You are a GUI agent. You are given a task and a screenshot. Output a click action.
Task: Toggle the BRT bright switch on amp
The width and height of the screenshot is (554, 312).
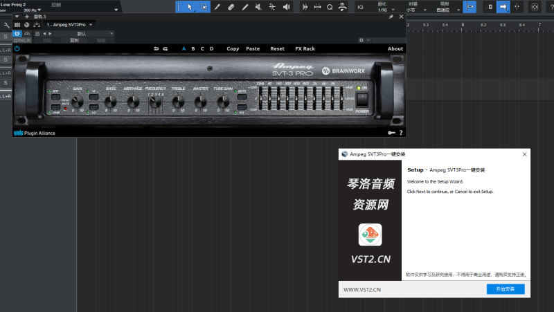pyautogui.click(x=55, y=97)
